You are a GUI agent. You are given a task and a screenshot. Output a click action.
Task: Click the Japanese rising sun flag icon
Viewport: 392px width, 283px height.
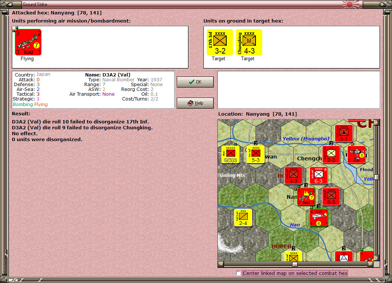[x=351, y=4]
